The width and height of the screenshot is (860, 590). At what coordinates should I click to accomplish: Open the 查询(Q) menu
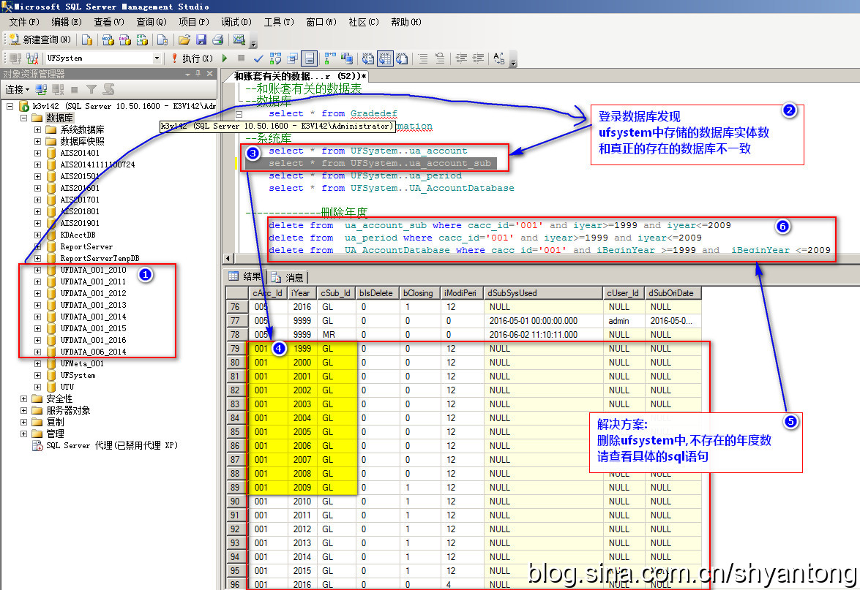point(151,22)
